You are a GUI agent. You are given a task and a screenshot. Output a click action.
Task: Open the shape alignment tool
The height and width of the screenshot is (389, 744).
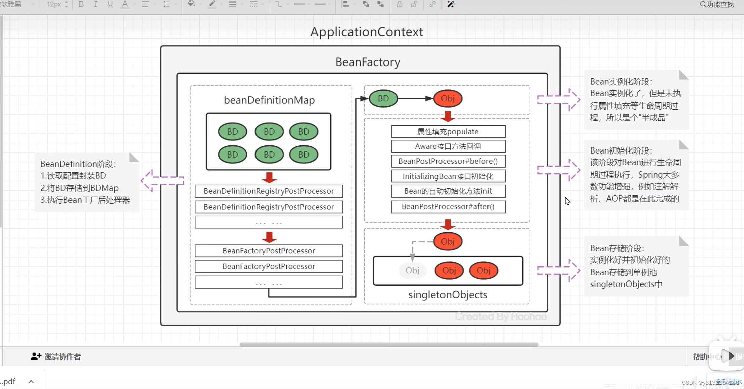click(345, 4)
